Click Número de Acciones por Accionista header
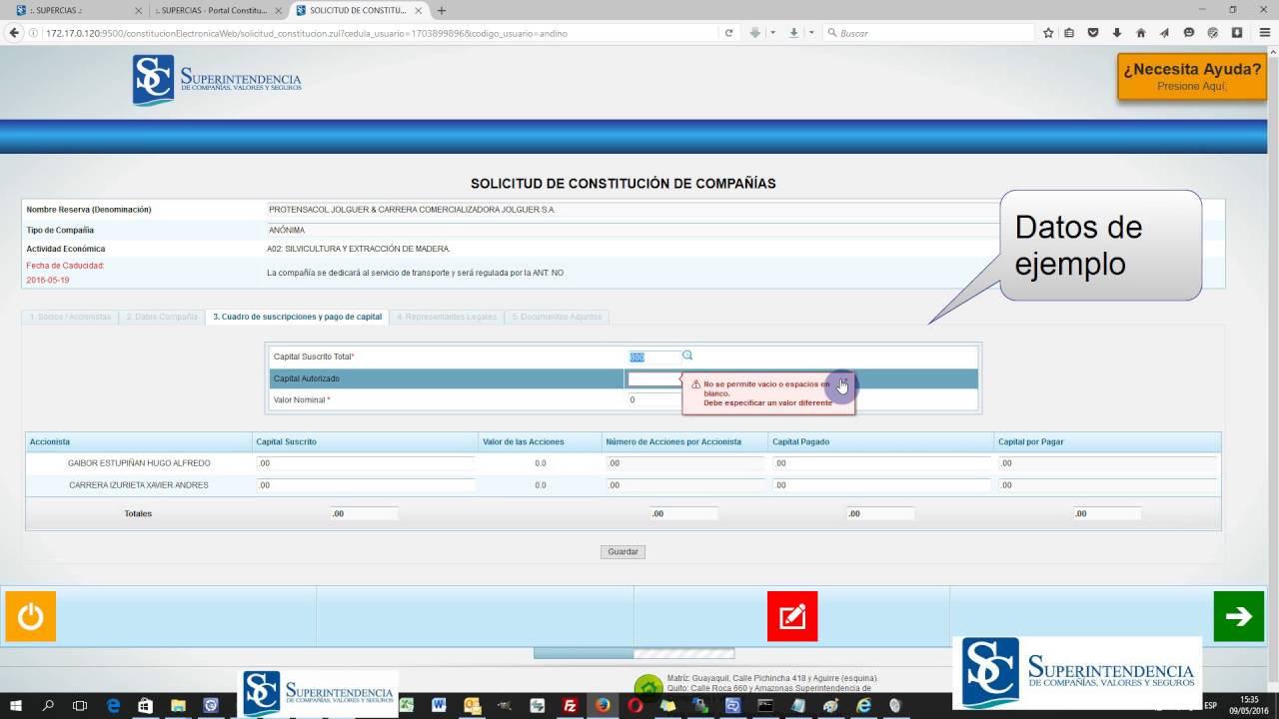The height and width of the screenshot is (719, 1279). pos(684,441)
